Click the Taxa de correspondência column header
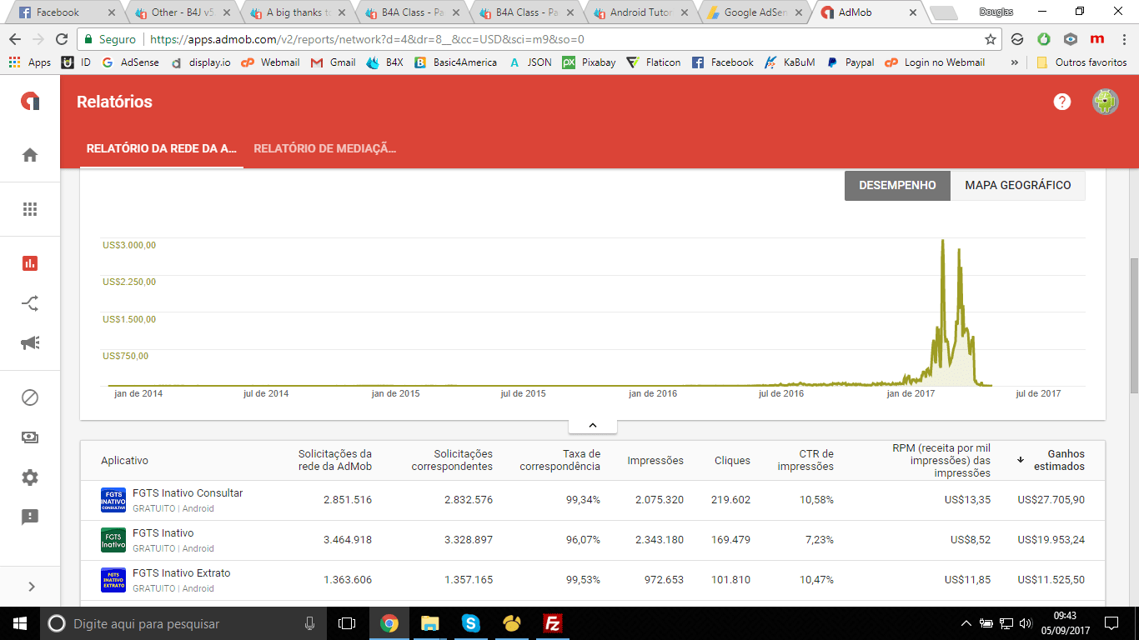The width and height of the screenshot is (1139, 640). pyautogui.click(x=559, y=460)
